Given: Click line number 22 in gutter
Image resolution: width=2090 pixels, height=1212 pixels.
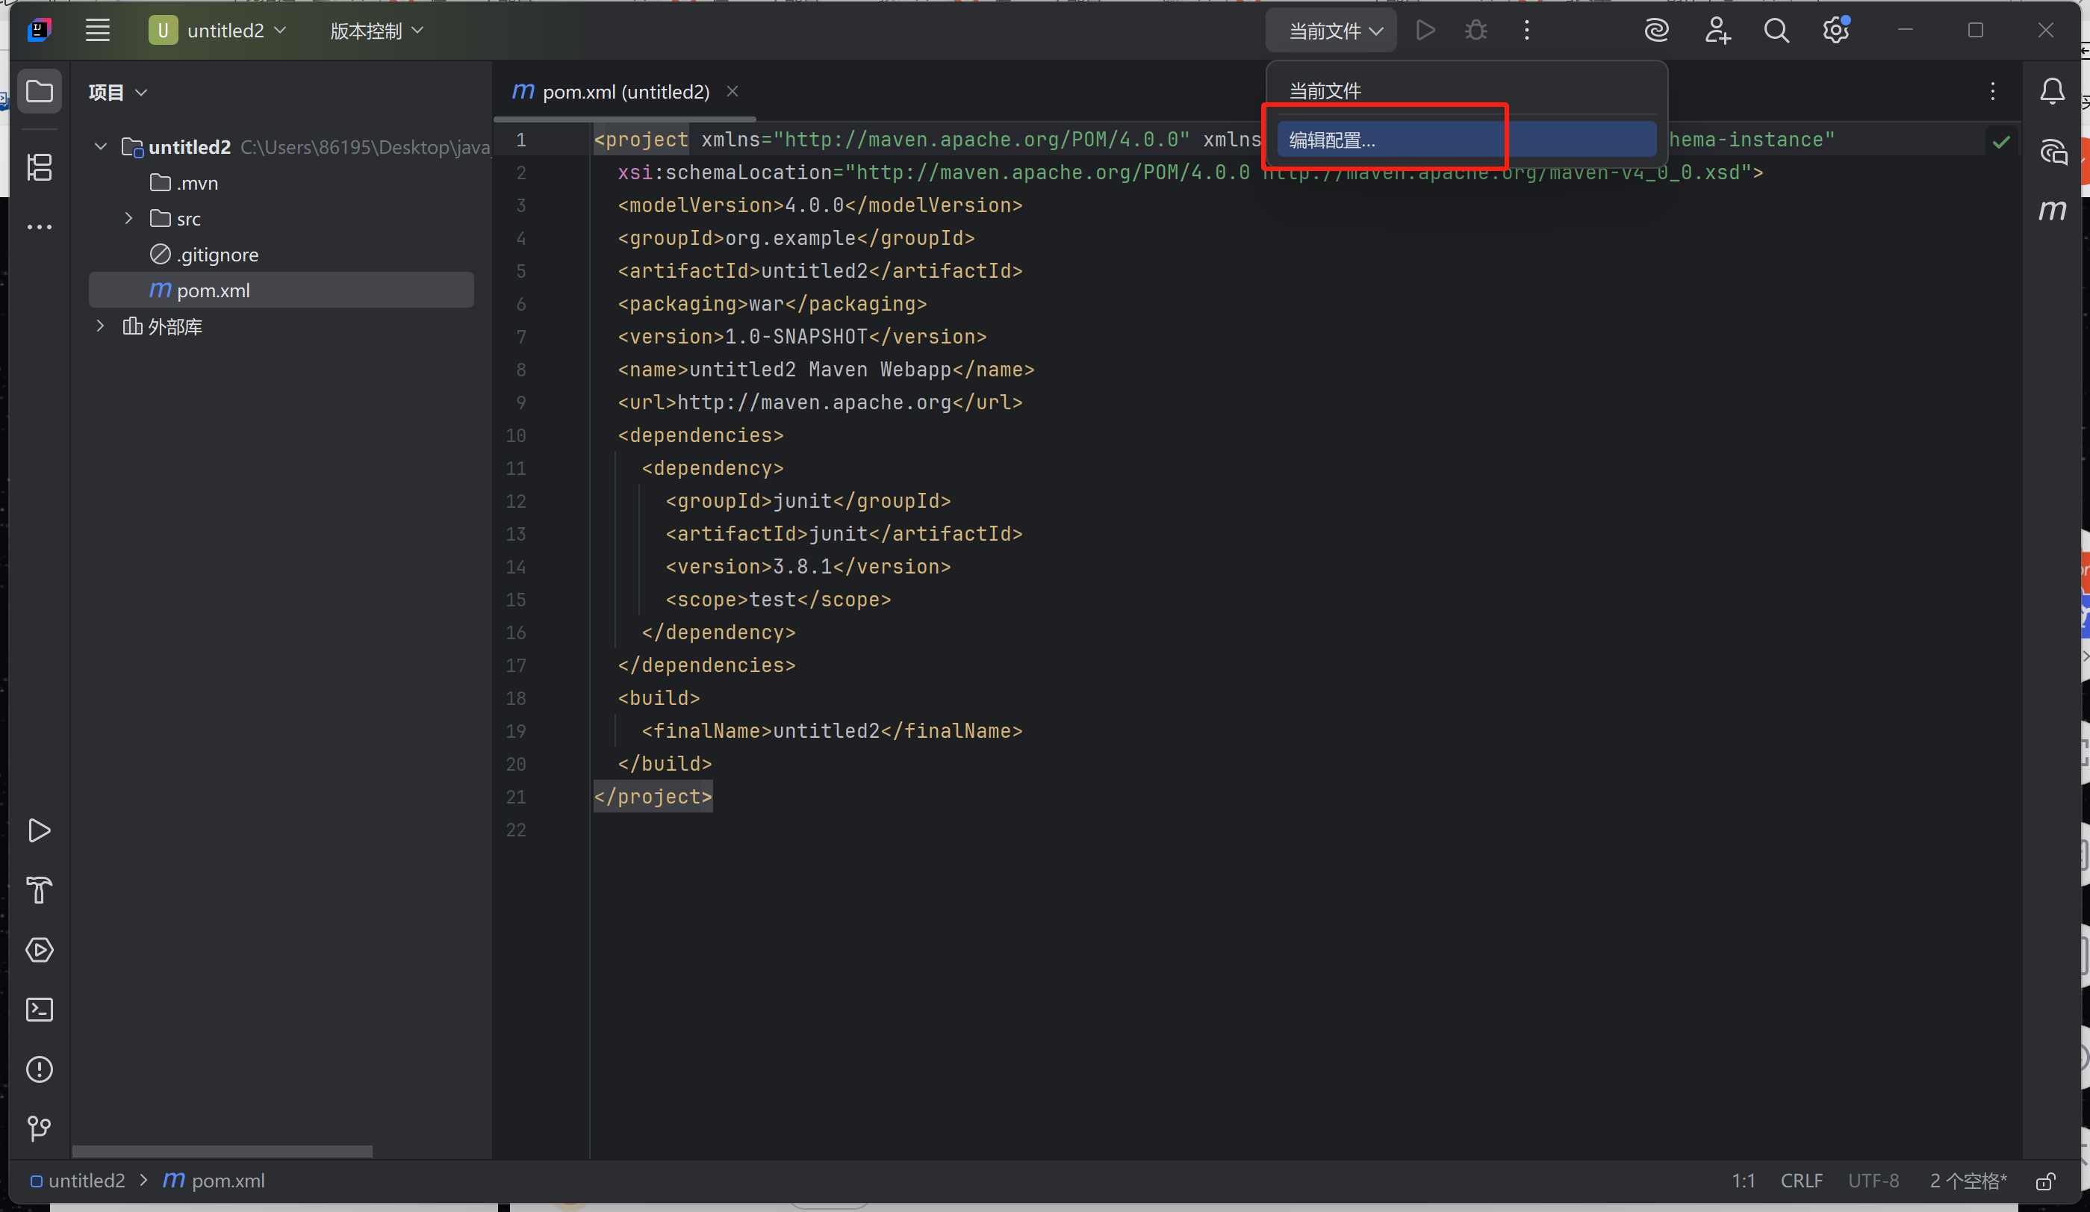Looking at the screenshot, I should pyautogui.click(x=516, y=830).
